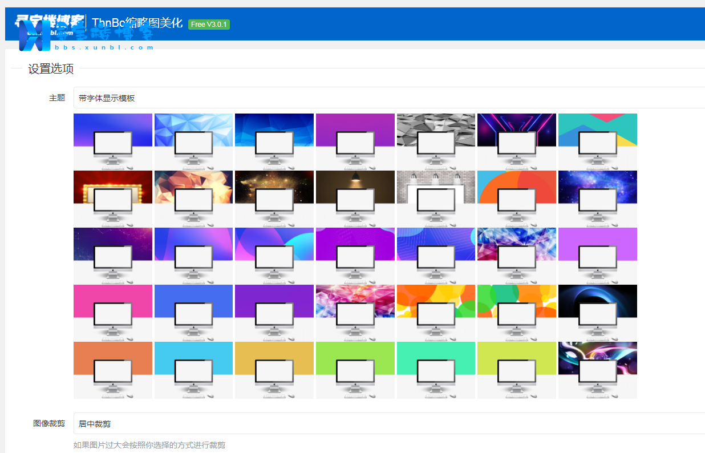This screenshot has width=705, height=453.
Task: Select the neon swirl dark thumbnail
Action: click(x=597, y=370)
